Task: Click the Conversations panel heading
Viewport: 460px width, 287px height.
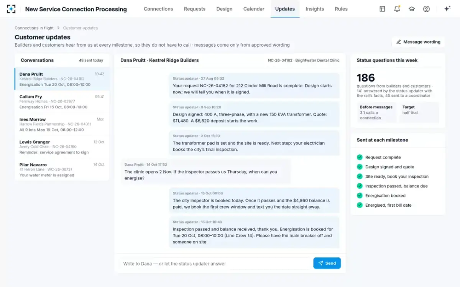Action: pyautogui.click(x=37, y=60)
